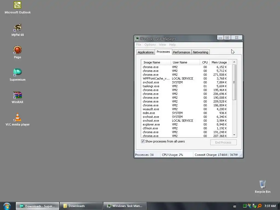
Task: Open the Windows Start orb
Action: pyautogui.click(x=7, y=206)
